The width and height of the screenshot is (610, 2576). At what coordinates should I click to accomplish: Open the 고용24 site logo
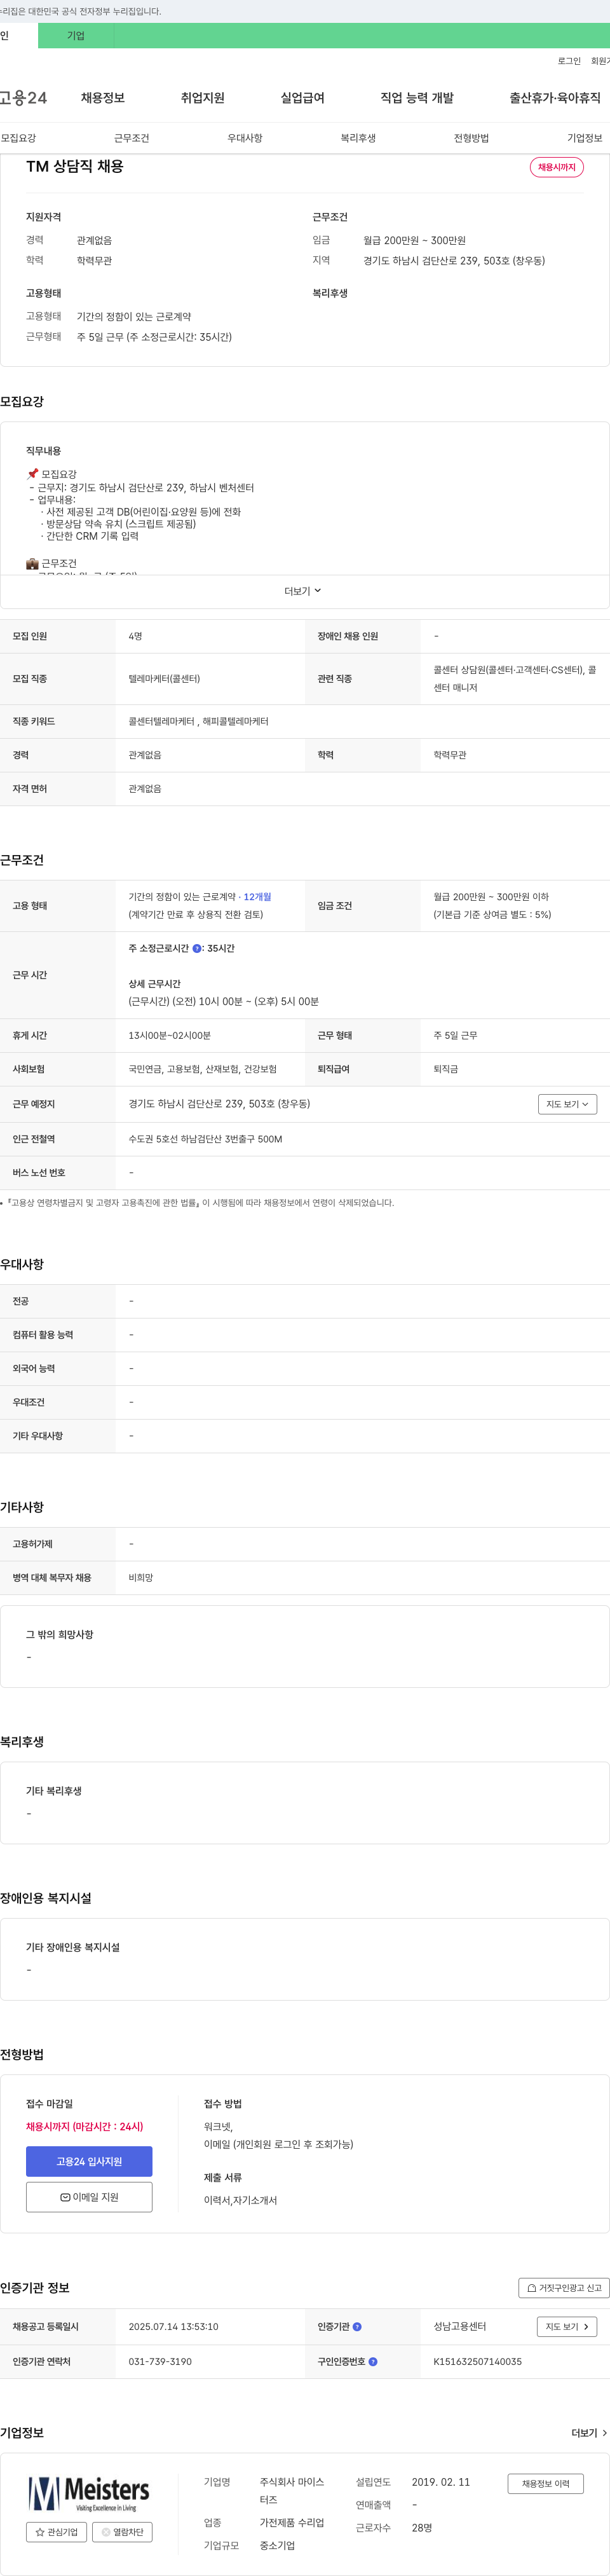tap(23, 98)
